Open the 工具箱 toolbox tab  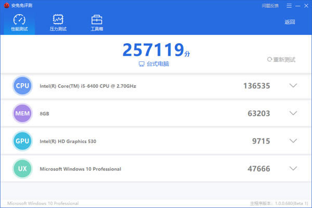point(97,23)
